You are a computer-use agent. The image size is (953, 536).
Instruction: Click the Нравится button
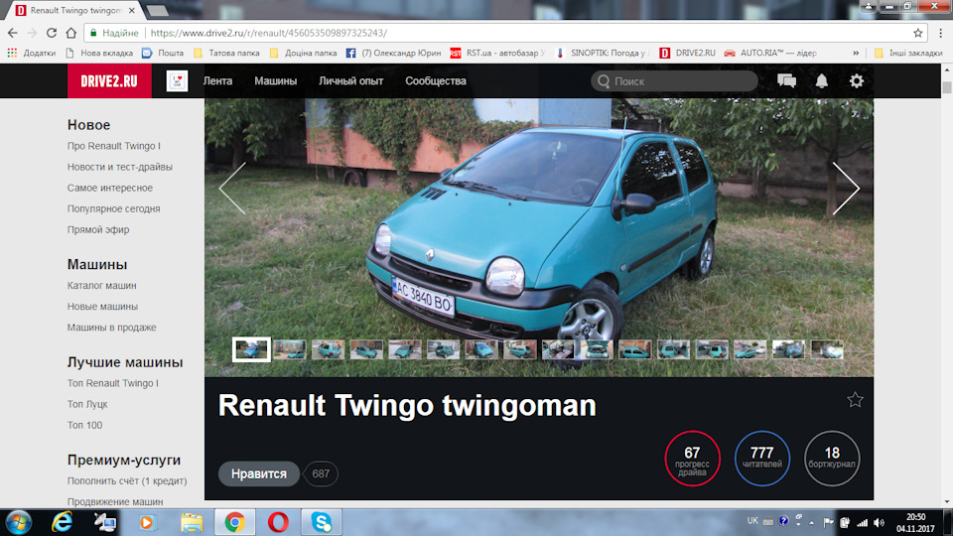pos(259,473)
